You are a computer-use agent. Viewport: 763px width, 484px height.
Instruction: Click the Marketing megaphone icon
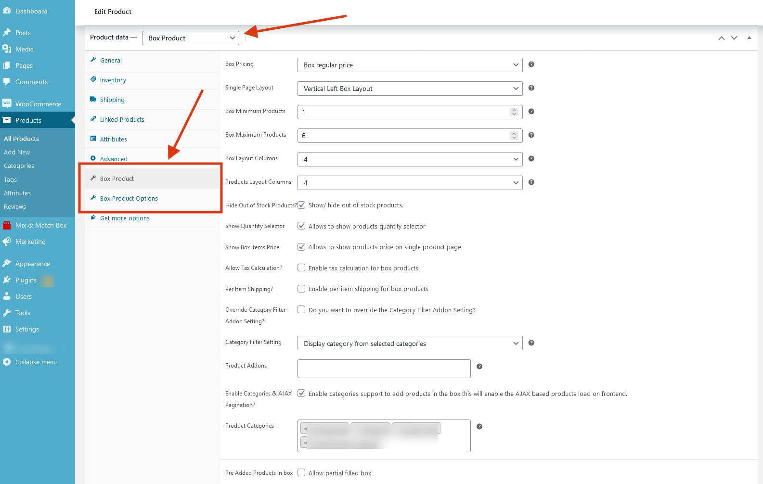point(7,242)
